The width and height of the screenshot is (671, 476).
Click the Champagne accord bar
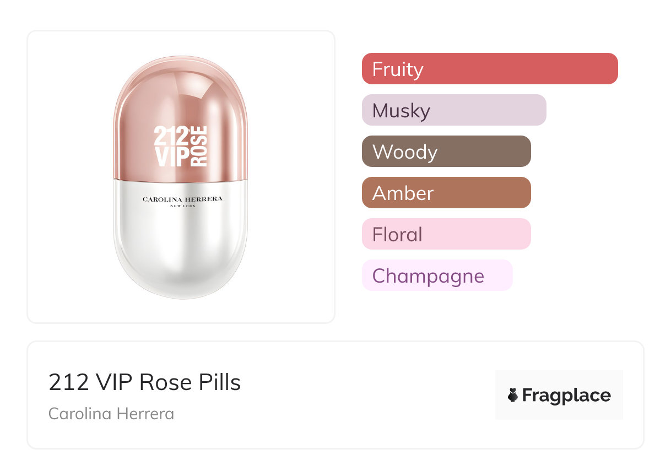click(437, 275)
